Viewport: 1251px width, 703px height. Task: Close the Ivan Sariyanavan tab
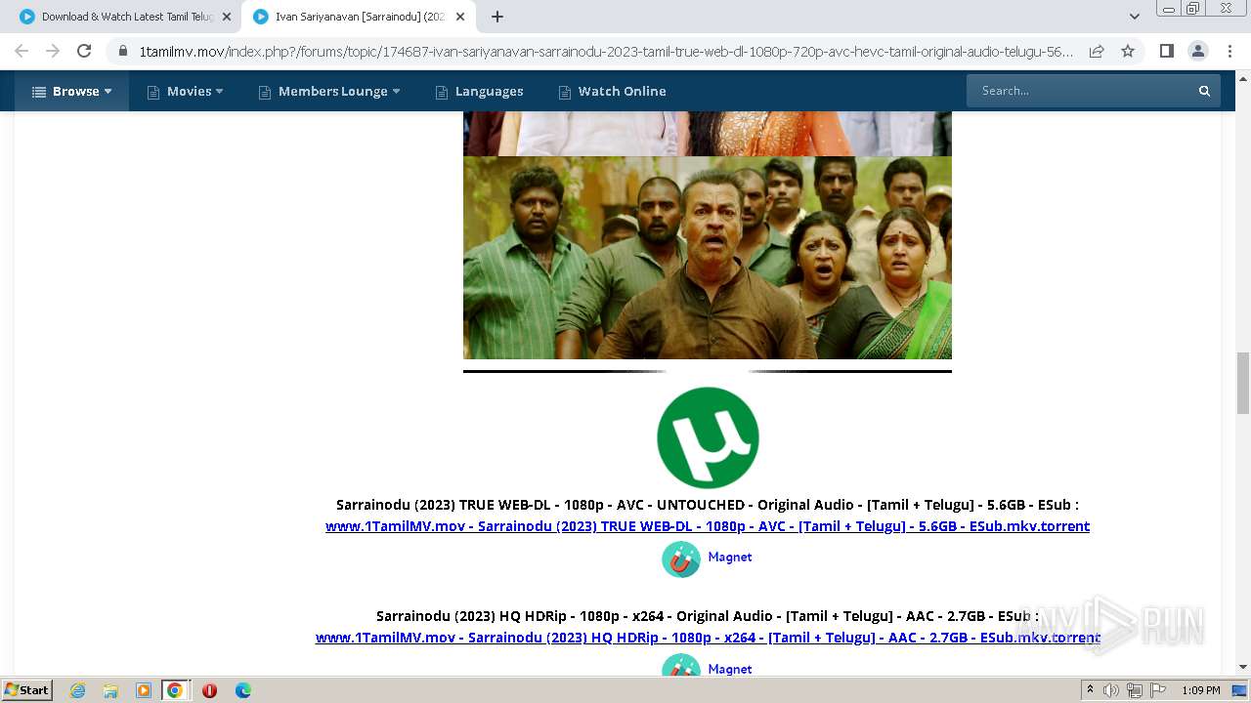pyautogui.click(x=460, y=17)
